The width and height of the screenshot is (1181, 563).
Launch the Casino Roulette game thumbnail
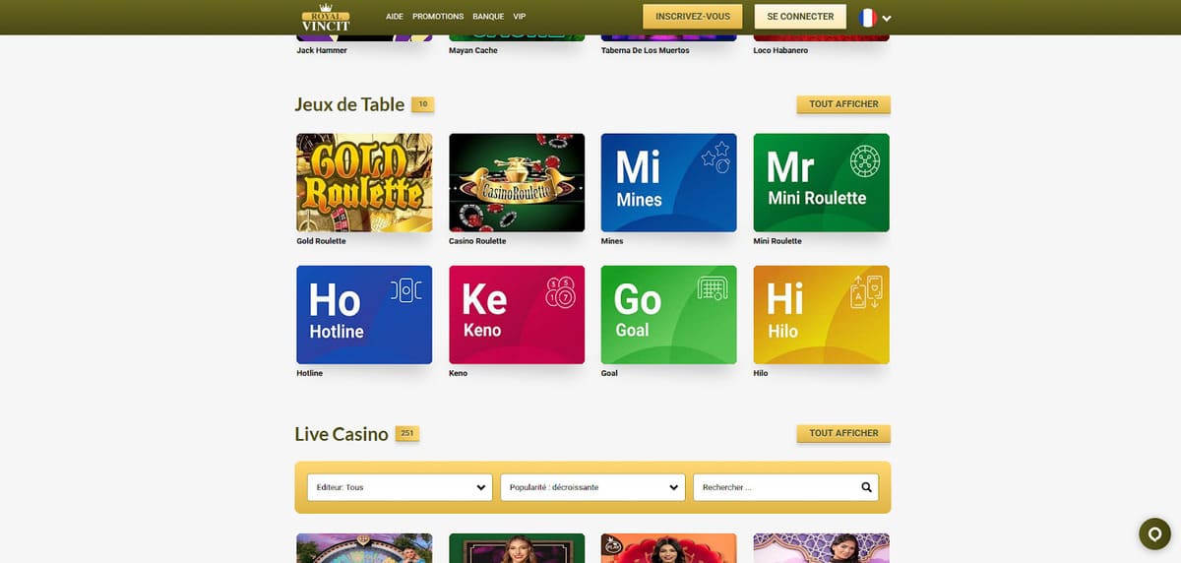point(517,183)
